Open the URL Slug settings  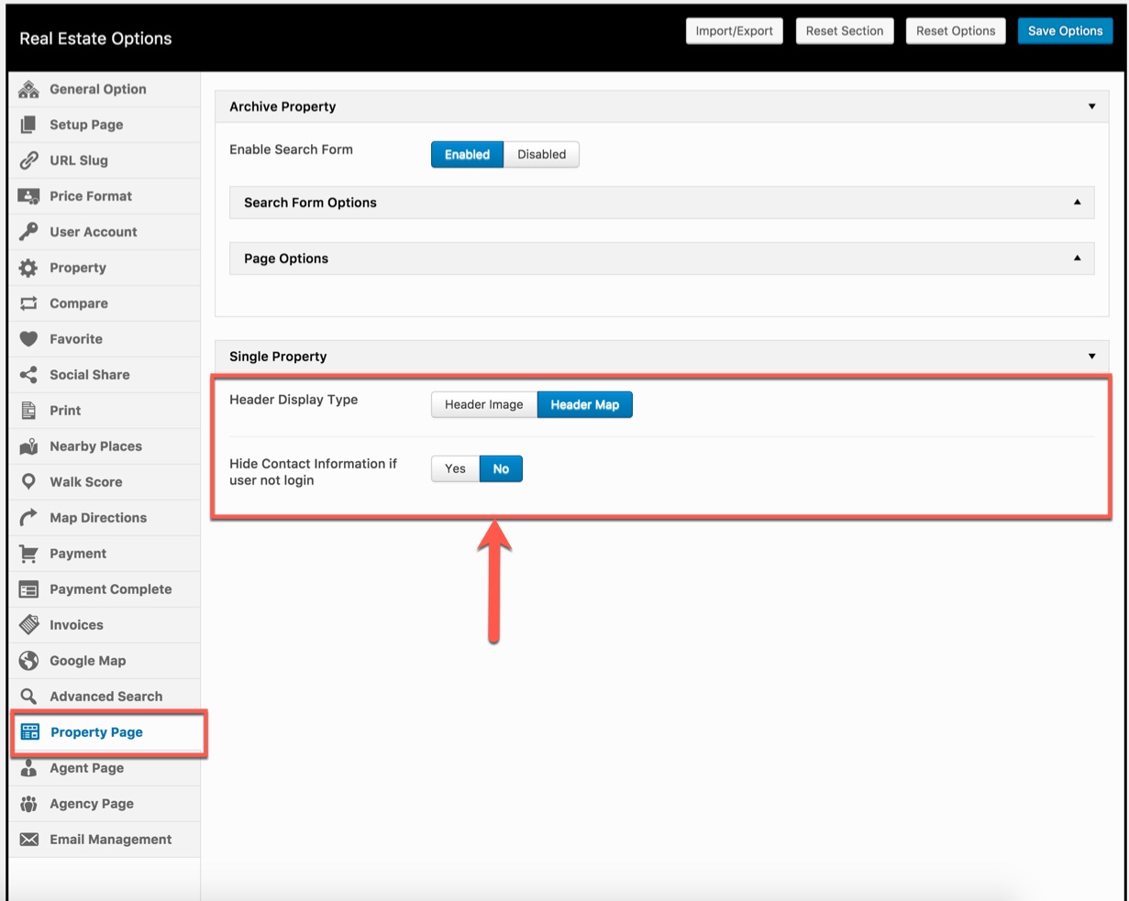point(105,160)
